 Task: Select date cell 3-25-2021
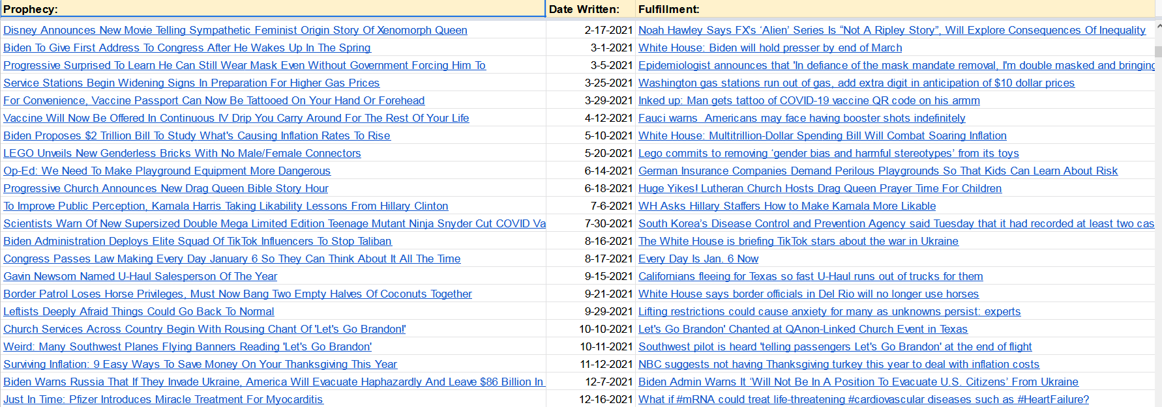coord(591,83)
